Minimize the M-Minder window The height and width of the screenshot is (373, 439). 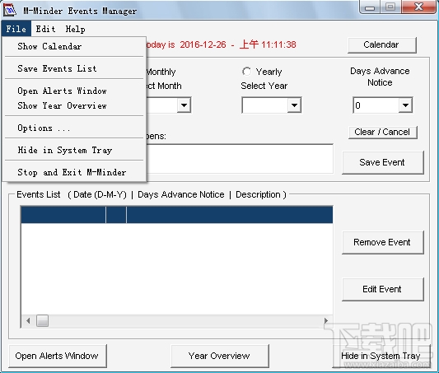click(370, 7)
